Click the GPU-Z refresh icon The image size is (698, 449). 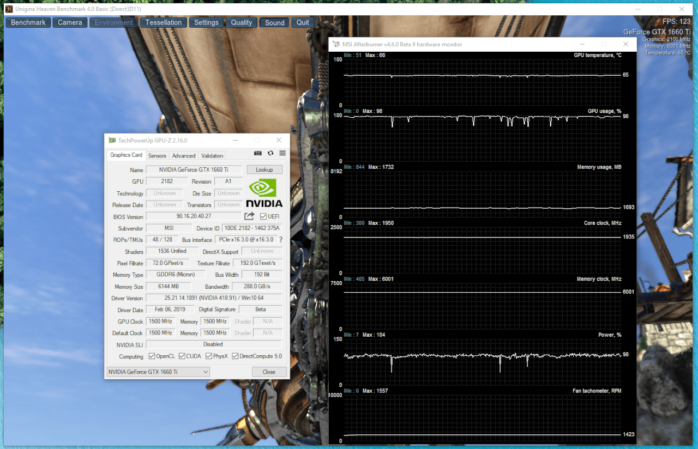270,154
